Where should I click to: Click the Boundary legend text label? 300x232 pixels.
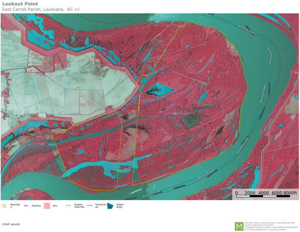click(15, 206)
